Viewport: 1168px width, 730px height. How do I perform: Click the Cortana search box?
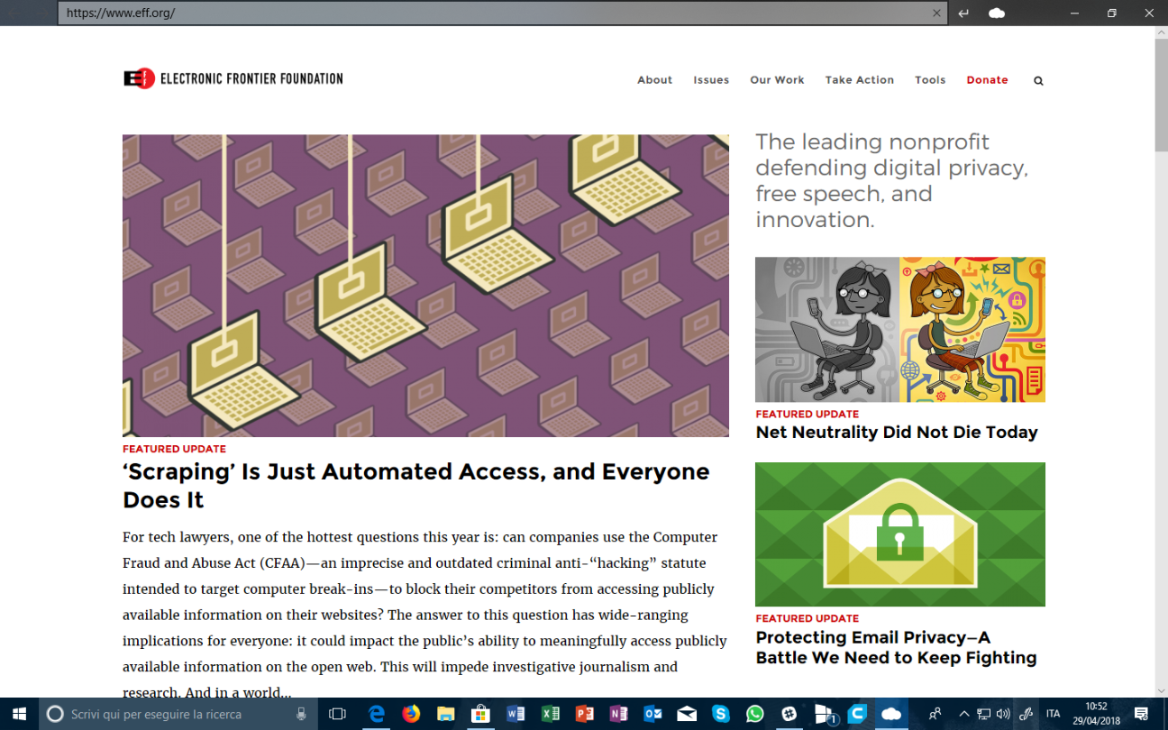pos(179,714)
